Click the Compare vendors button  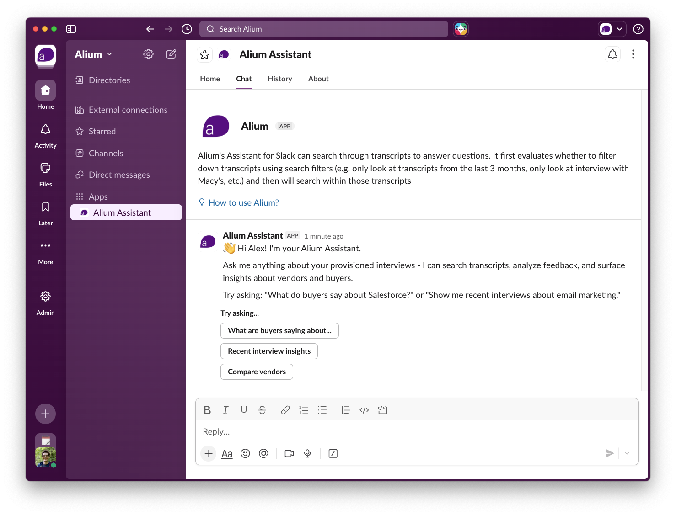point(257,372)
